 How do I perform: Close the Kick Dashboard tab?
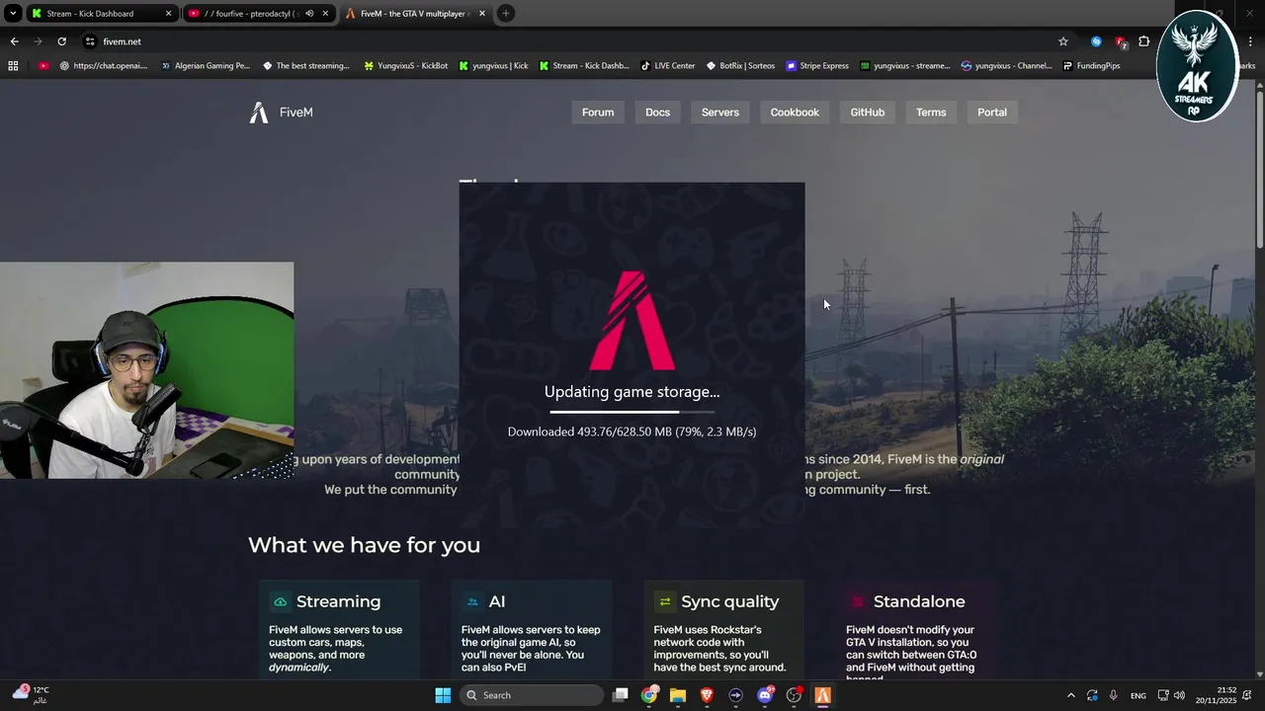[x=168, y=14]
